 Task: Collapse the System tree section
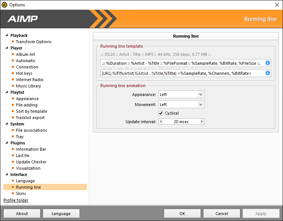click(x=7, y=124)
